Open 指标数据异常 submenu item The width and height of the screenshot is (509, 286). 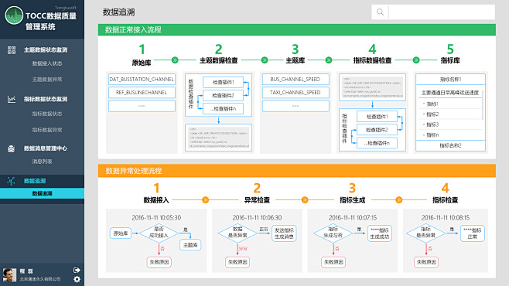click(x=47, y=130)
